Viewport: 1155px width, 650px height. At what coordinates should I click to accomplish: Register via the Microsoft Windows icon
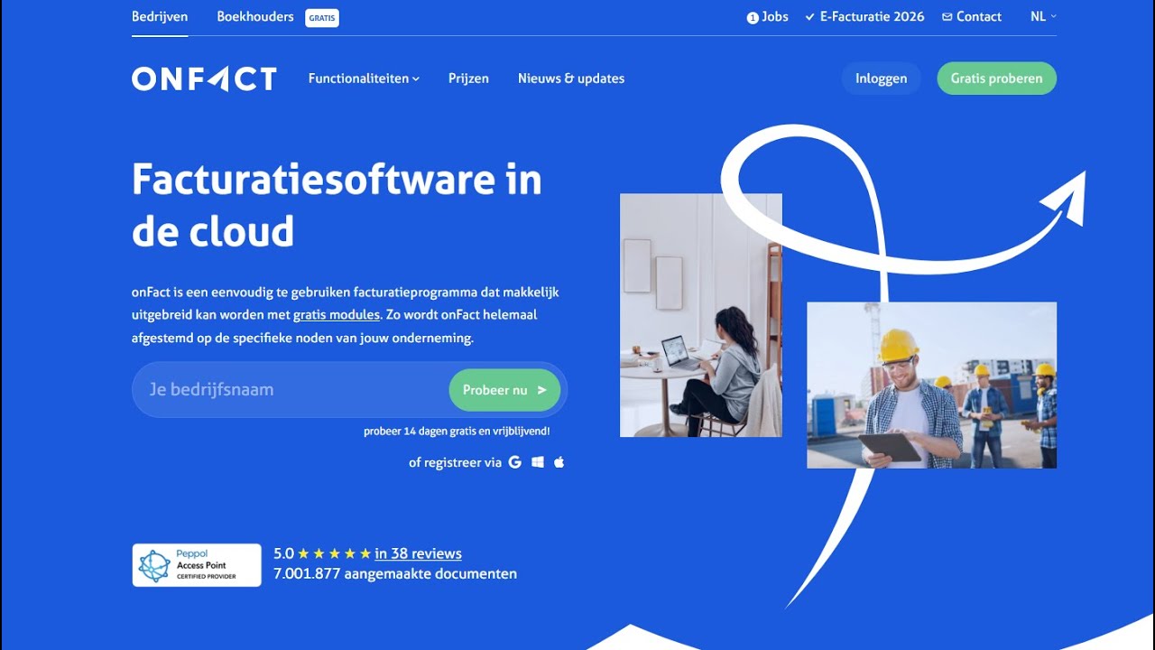pos(538,462)
